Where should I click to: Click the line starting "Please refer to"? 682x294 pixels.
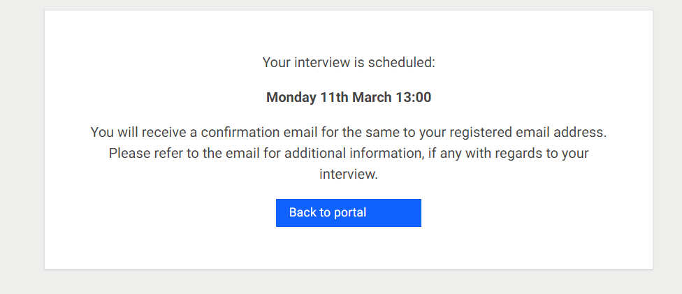tap(349, 153)
